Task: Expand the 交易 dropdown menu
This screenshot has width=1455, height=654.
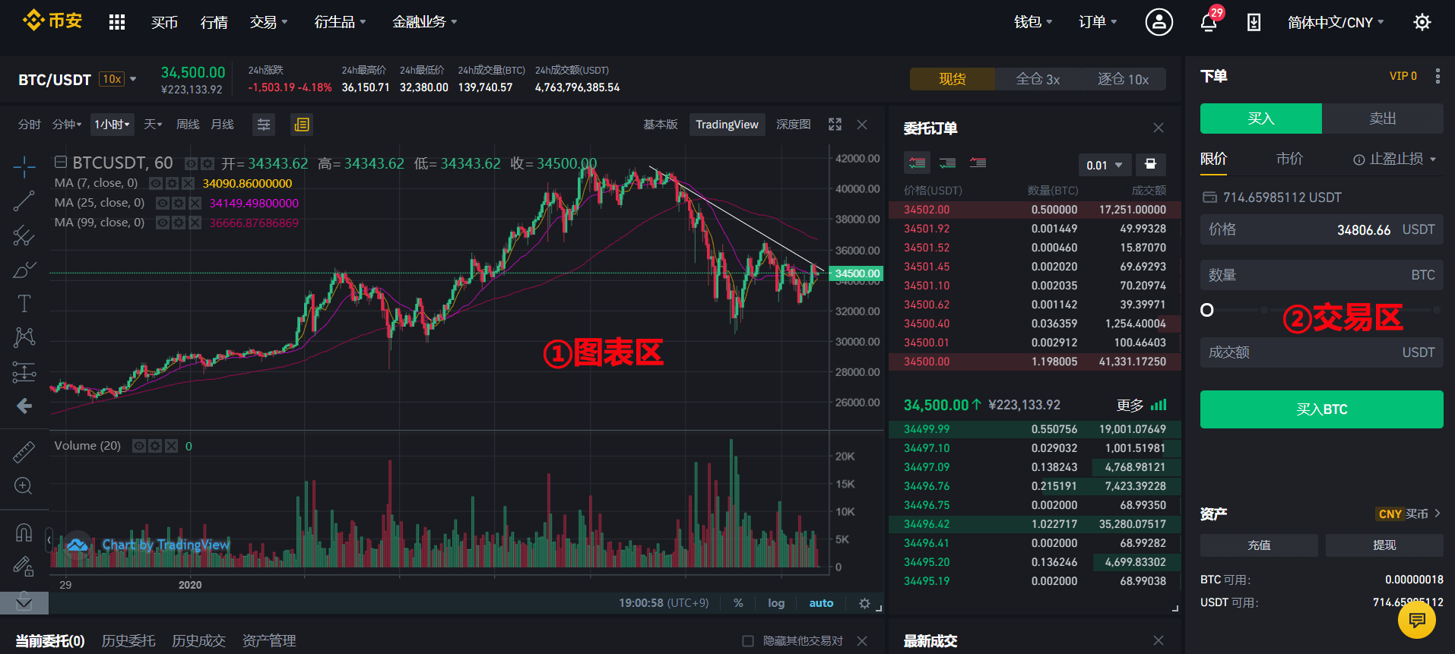Action: [269, 22]
